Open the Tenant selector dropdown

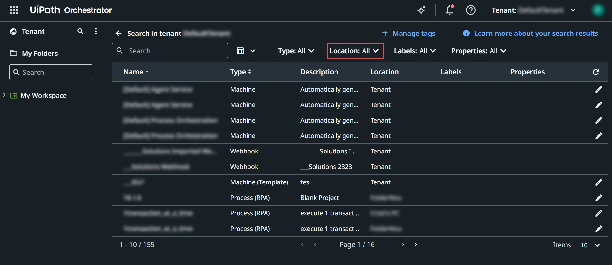click(534, 10)
